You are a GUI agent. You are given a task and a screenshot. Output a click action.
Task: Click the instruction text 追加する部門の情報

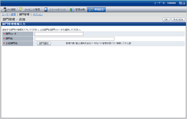pyautogui.click(x=42, y=30)
